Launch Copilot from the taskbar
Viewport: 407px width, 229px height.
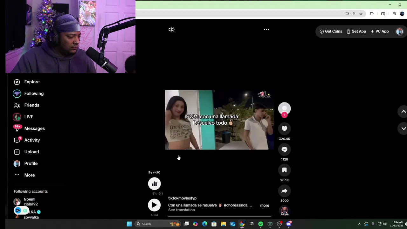click(196, 224)
